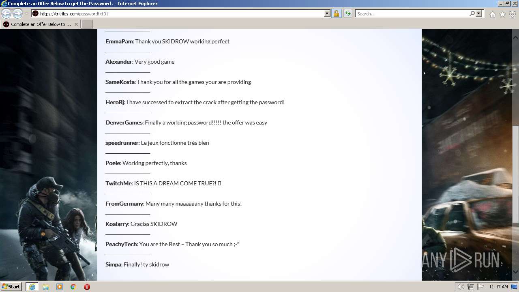
Task: Open a new blank tab
Action: 87,24
